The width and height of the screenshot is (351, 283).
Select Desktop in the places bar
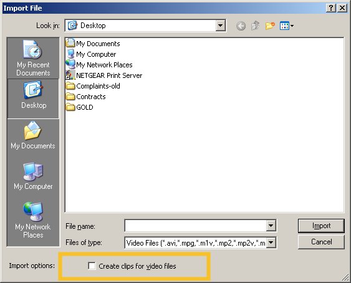pos(33,98)
